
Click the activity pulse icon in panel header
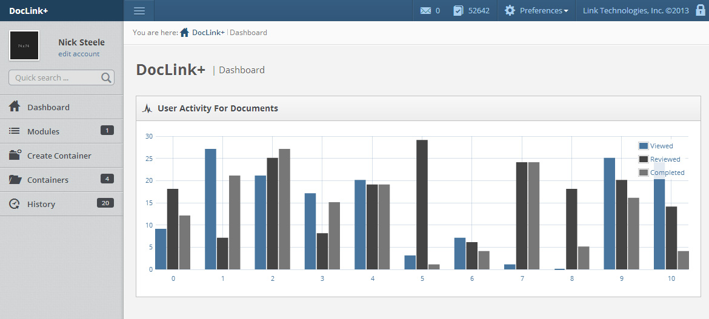[x=147, y=108]
